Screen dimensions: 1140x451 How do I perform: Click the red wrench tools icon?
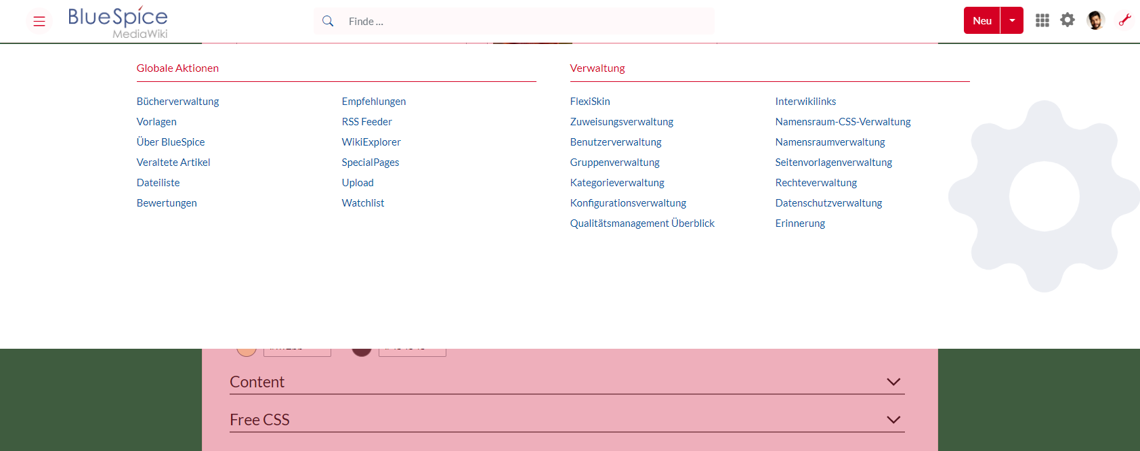1124,20
